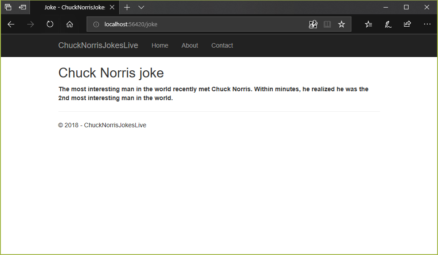Click the address bar showing localhost:56420/joke
This screenshot has width=438, height=255.
(x=201, y=24)
